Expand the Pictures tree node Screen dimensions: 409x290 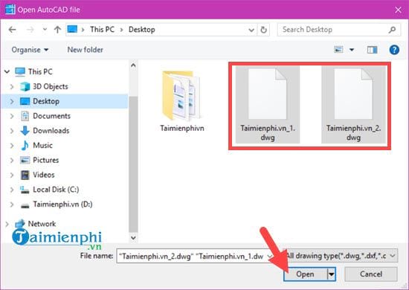click(x=12, y=160)
